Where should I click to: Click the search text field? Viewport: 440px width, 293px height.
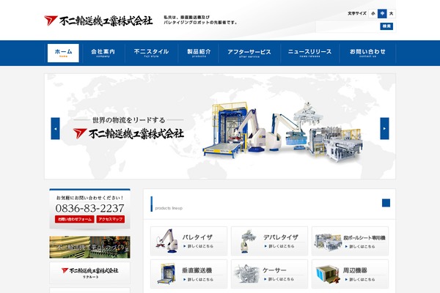point(348,26)
